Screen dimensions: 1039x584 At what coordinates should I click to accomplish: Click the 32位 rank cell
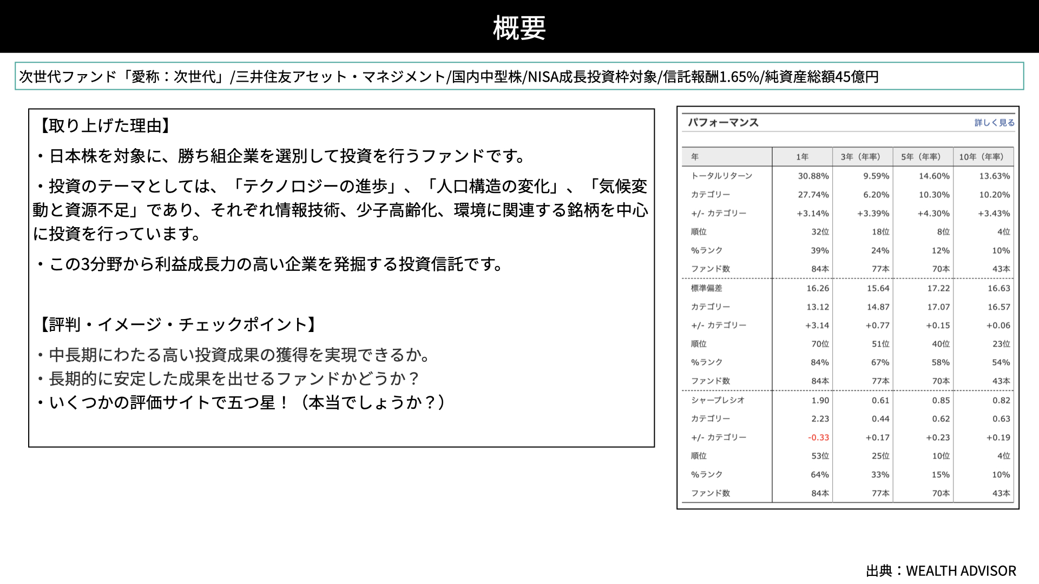point(820,231)
